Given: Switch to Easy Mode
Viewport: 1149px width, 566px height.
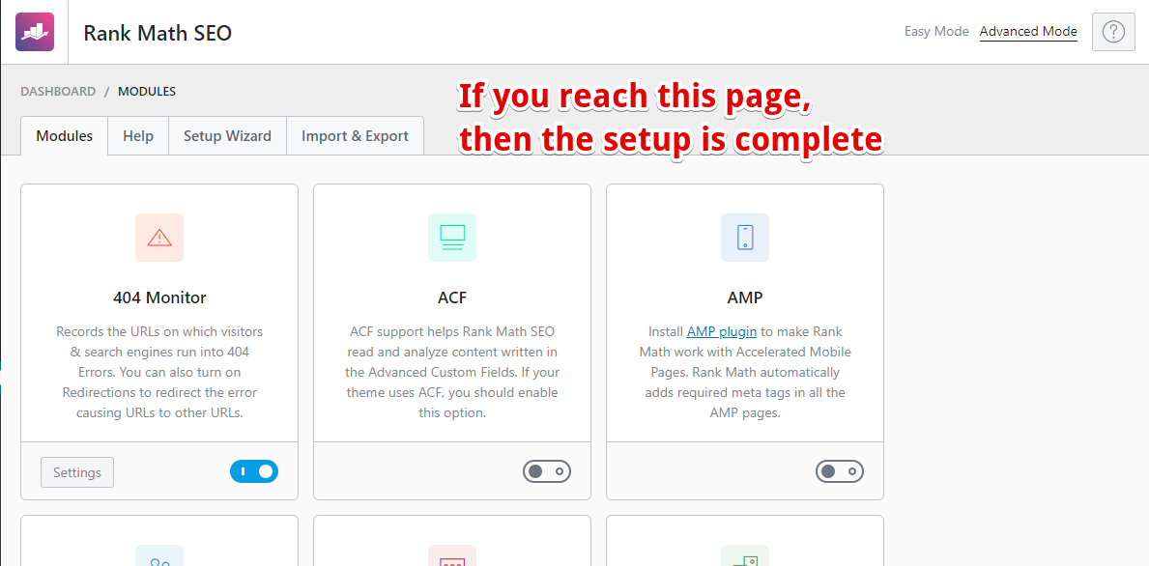Looking at the screenshot, I should click(x=936, y=32).
